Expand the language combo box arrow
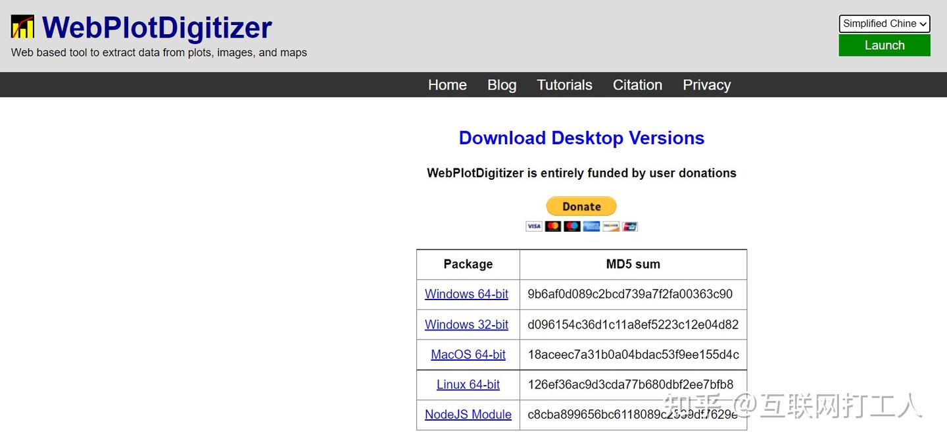This screenshot has width=947, height=445. (923, 24)
